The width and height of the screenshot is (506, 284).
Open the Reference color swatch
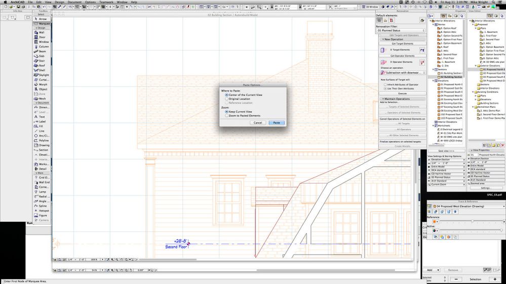coord(435,221)
